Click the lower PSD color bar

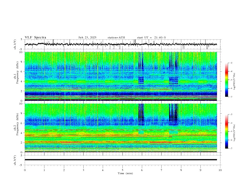[226, 131]
